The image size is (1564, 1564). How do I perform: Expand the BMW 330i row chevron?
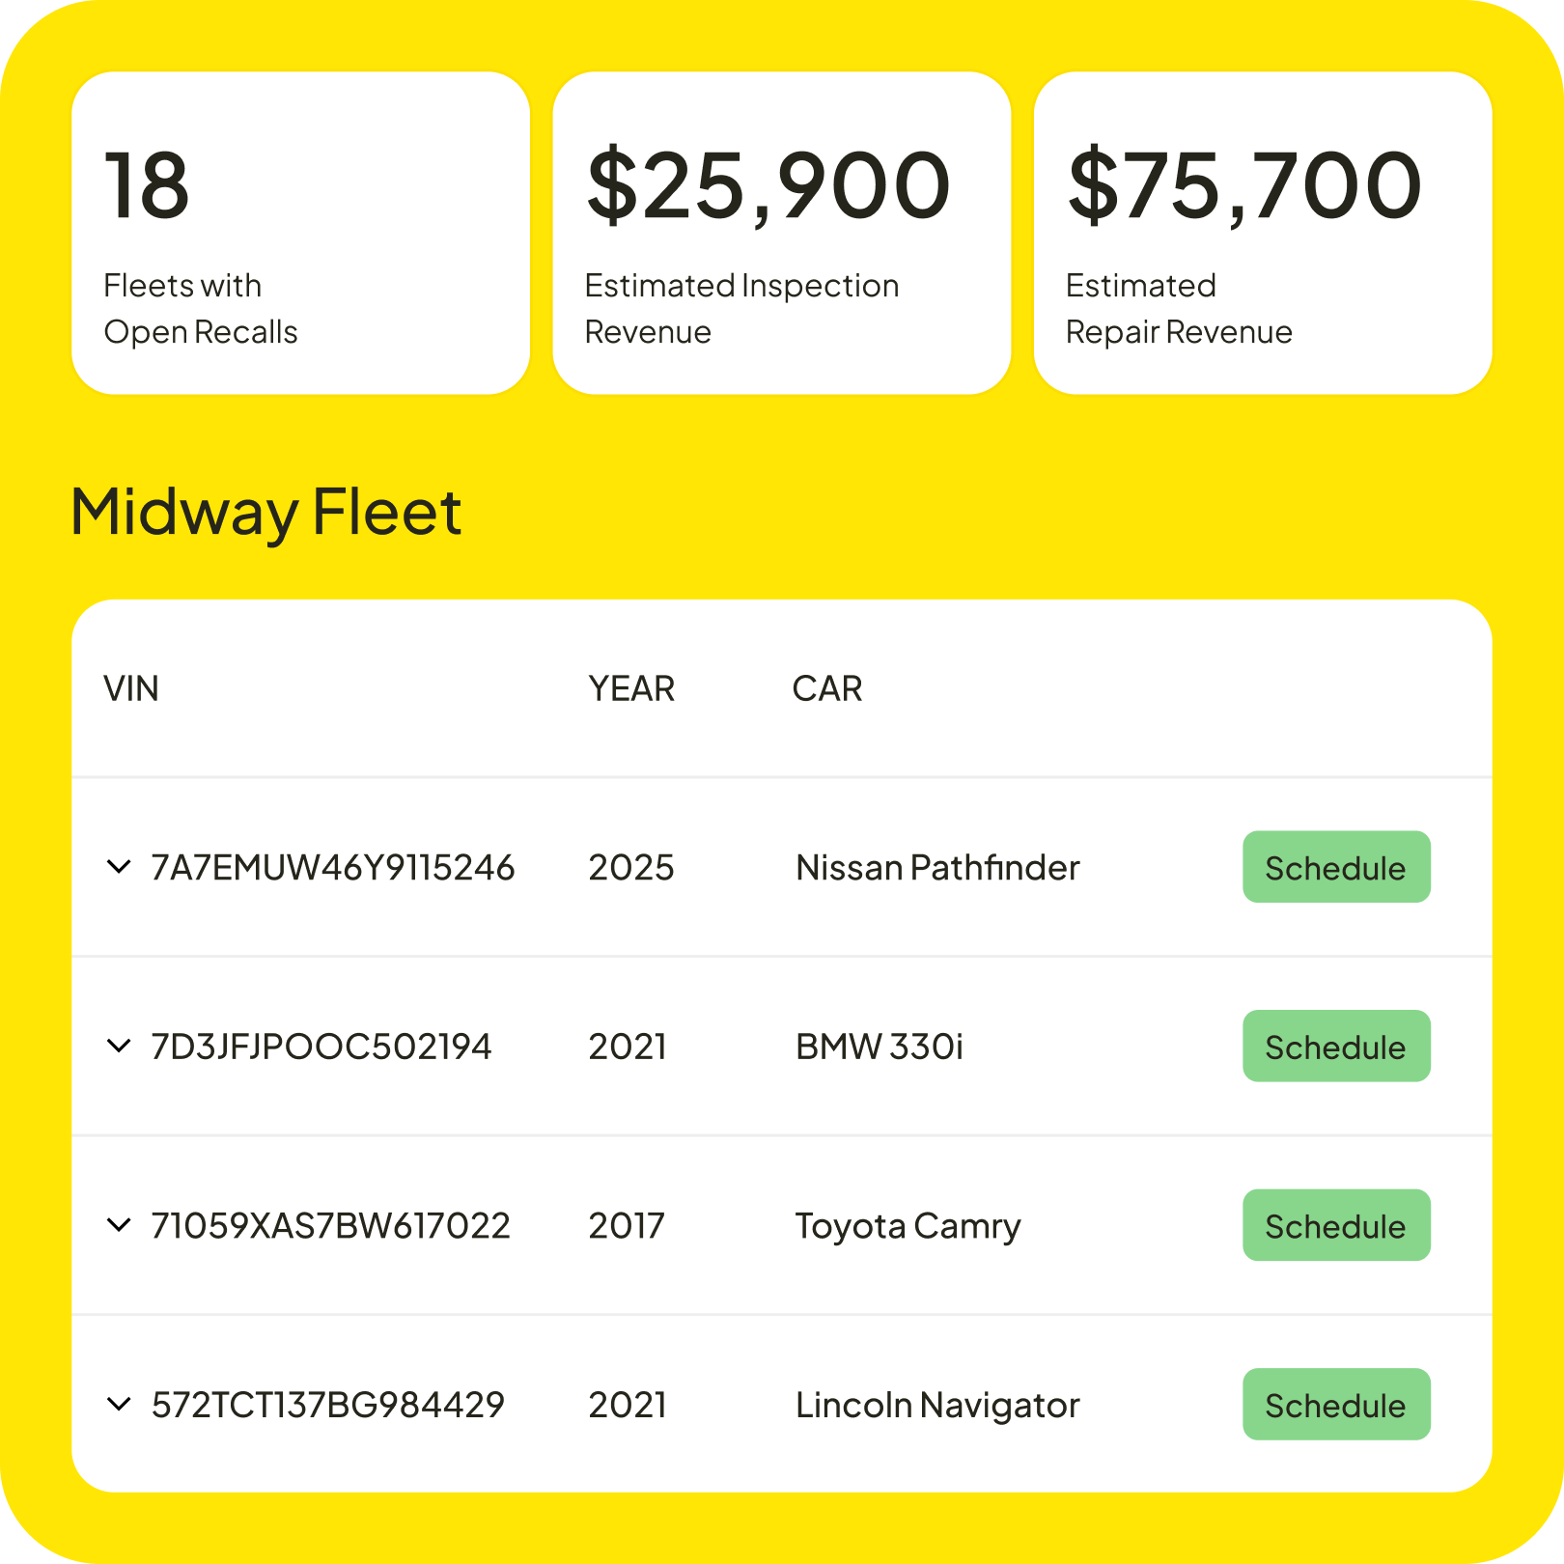coord(119,1046)
